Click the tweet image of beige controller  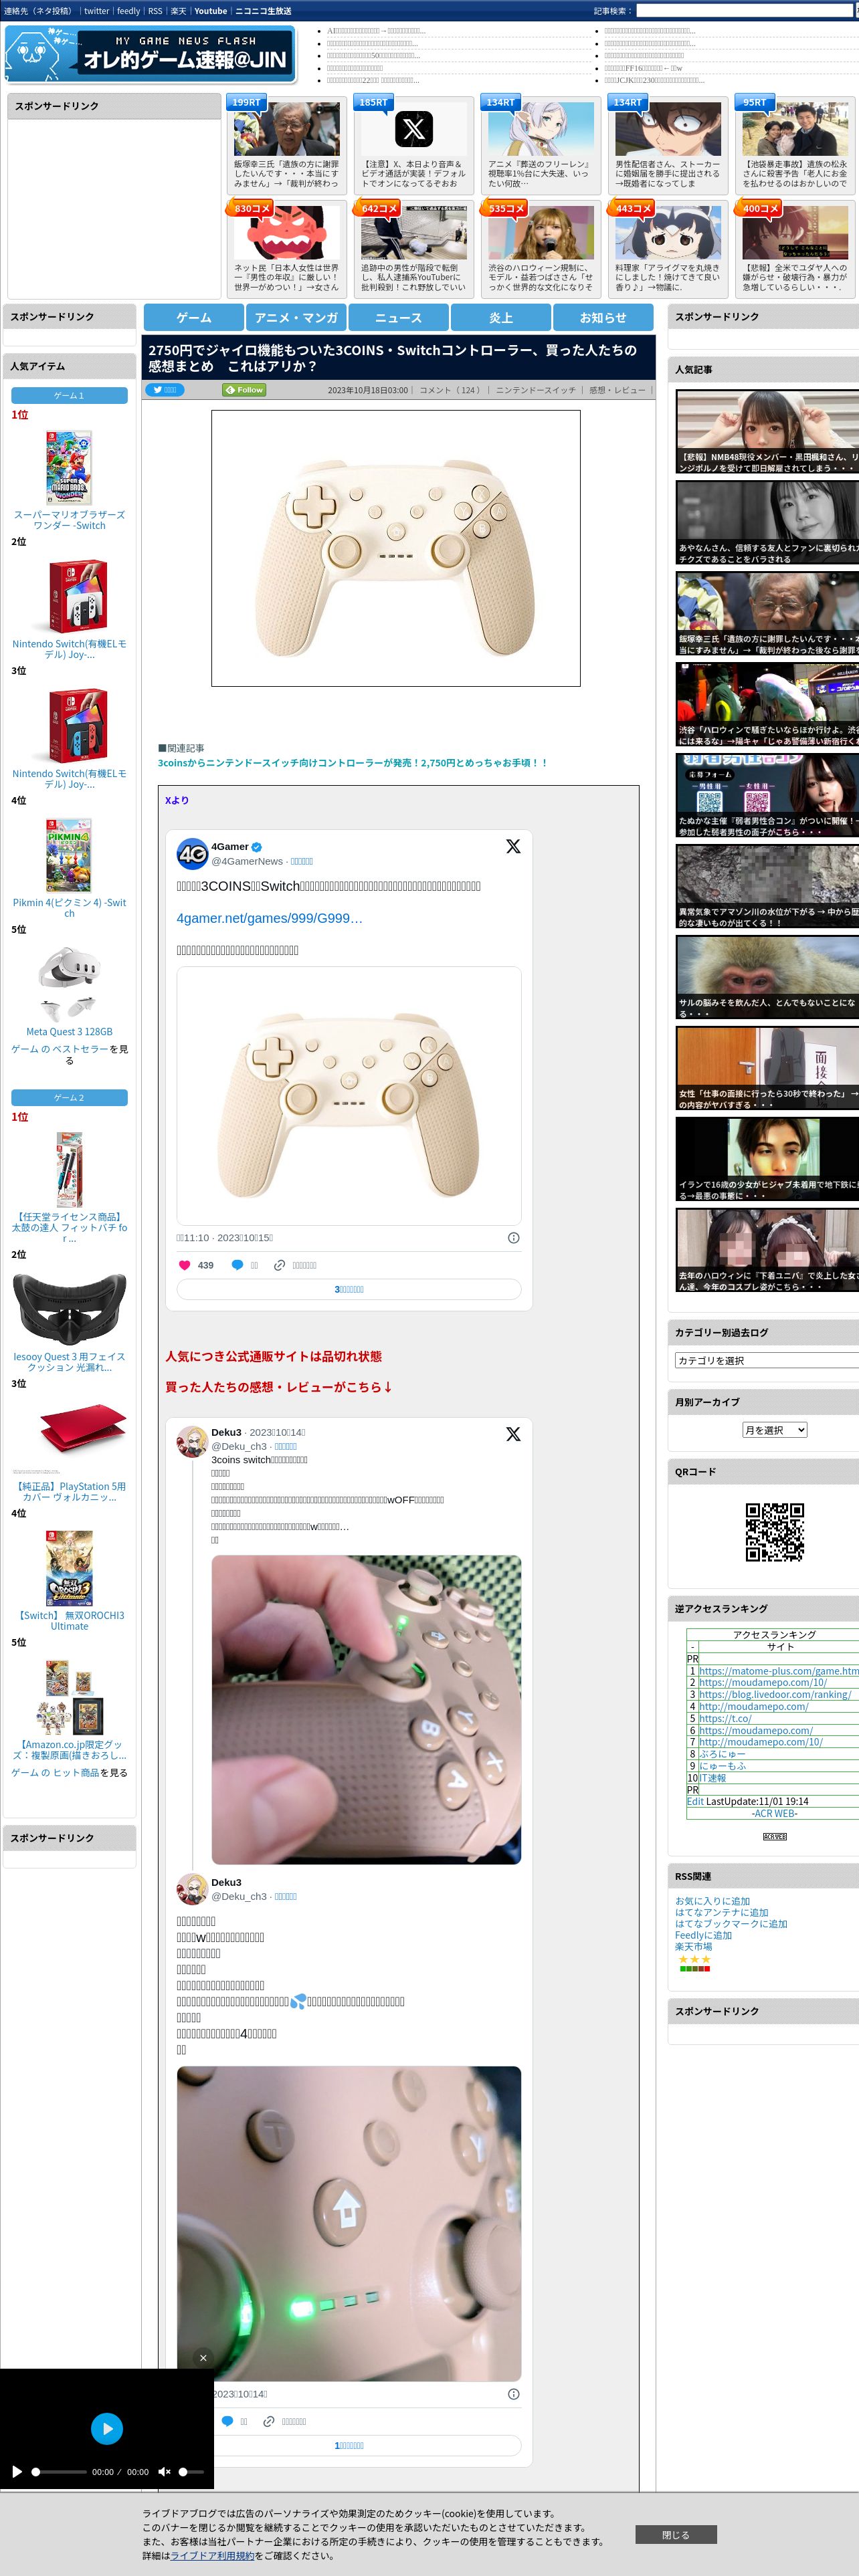pos(349,1095)
